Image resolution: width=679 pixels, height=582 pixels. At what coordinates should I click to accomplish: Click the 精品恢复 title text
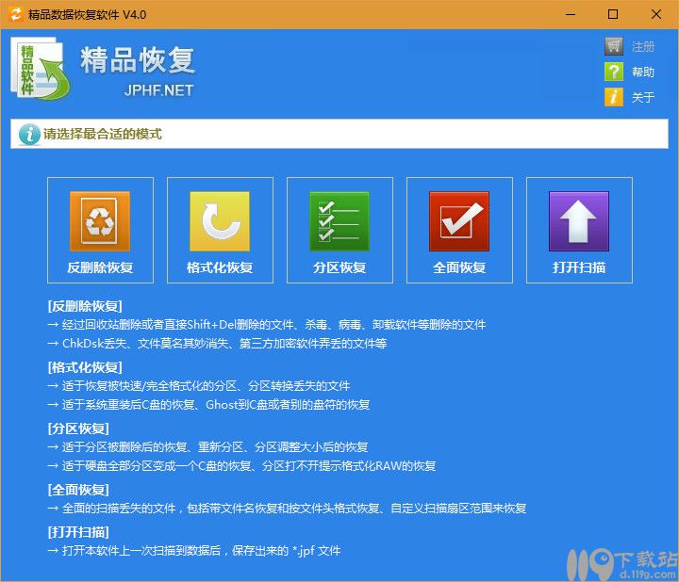tap(138, 59)
